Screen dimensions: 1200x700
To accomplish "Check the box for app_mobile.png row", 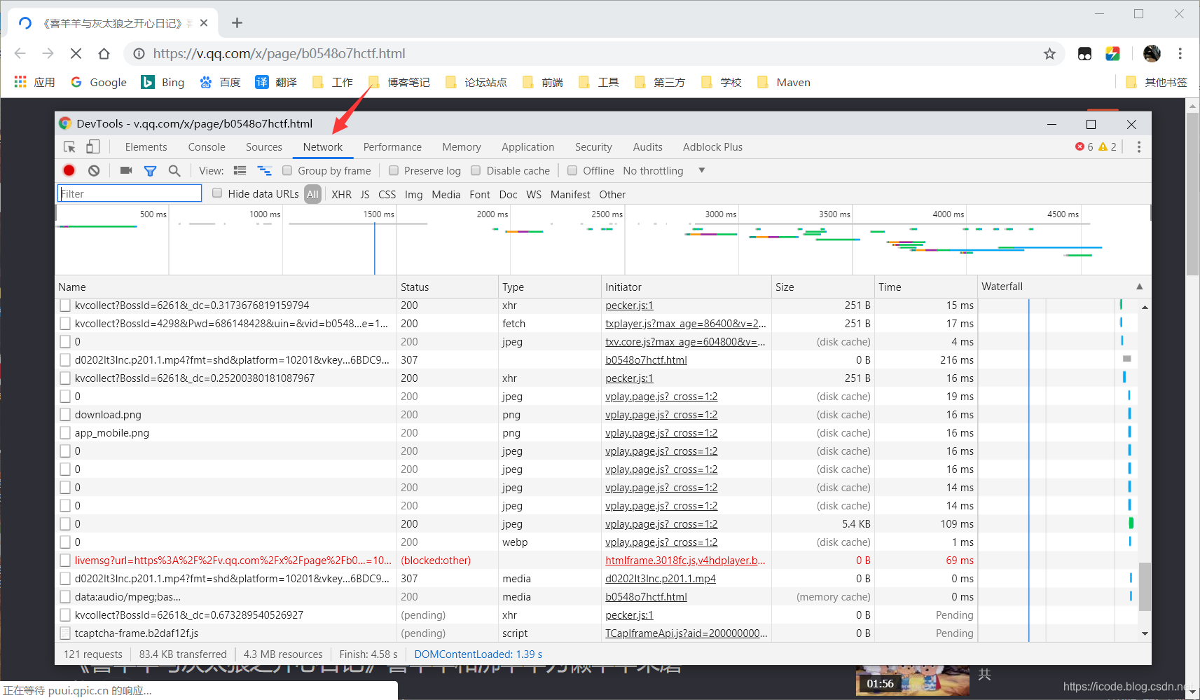I will [x=65, y=433].
